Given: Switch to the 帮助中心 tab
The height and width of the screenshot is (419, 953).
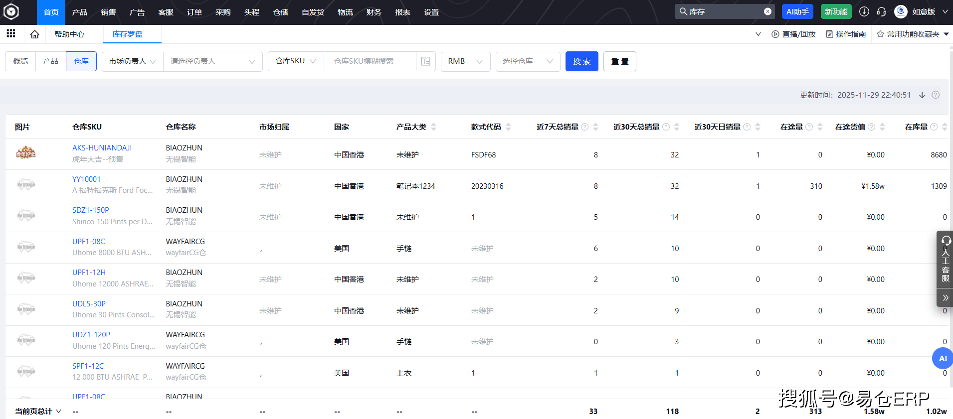Looking at the screenshot, I should 69,34.
